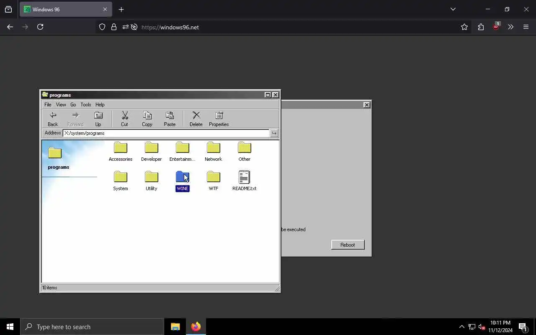The height and width of the screenshot is (335, 536).
Task: Open the View menu
Action: pyautogui.click(x=61, y=105)
